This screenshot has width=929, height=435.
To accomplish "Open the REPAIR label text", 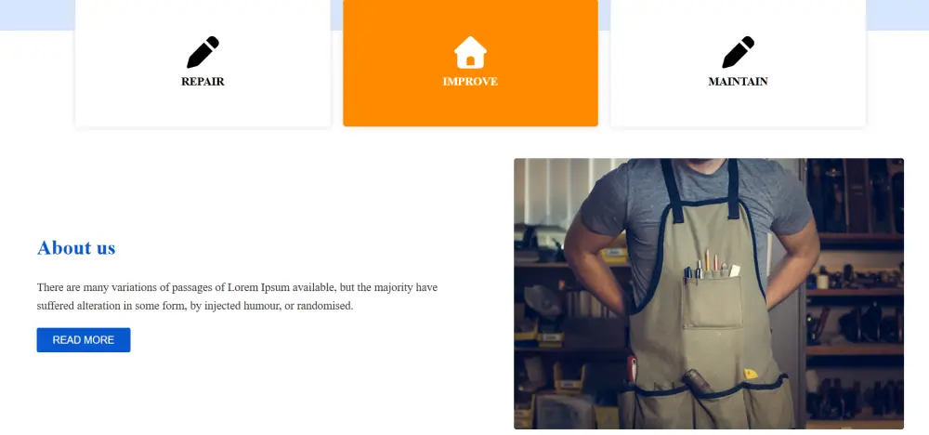I will (203, 82).
